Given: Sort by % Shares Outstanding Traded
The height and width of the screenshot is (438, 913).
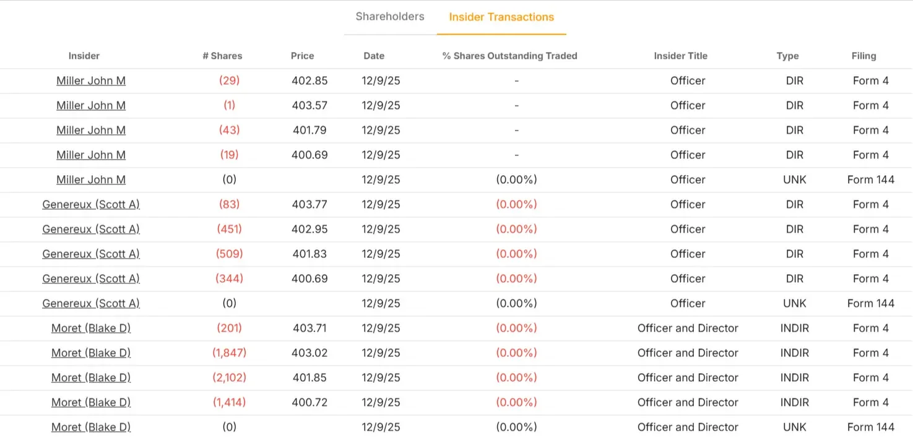Looking at the screenshot, I should tap(509, 56).
